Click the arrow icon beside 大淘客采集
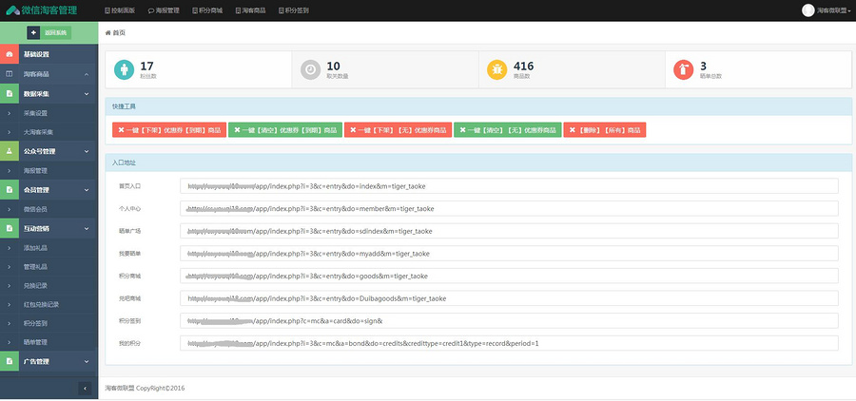856x401 pixels. (x=10, y=132)
